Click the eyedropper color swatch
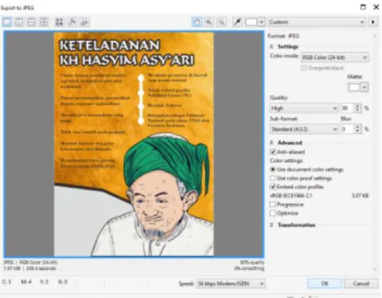 tap(252, 22)
